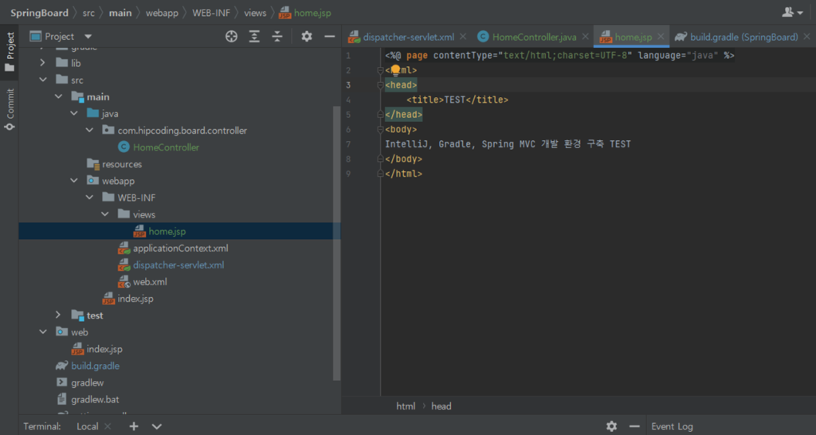Toggle the Commit tool window sidebar button
Viewport: 816px width, 435px height.
tap(10, 109)
